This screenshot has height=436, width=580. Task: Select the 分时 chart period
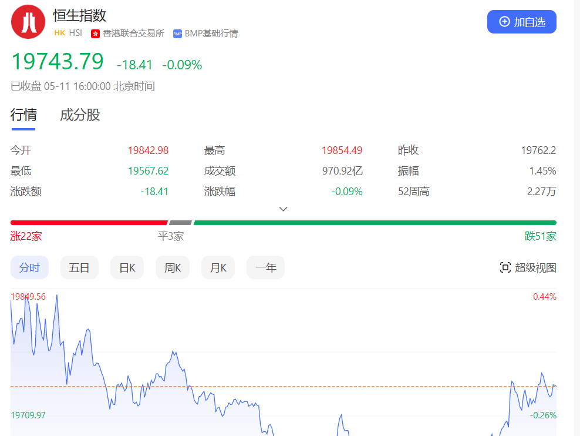click(29, 268)
